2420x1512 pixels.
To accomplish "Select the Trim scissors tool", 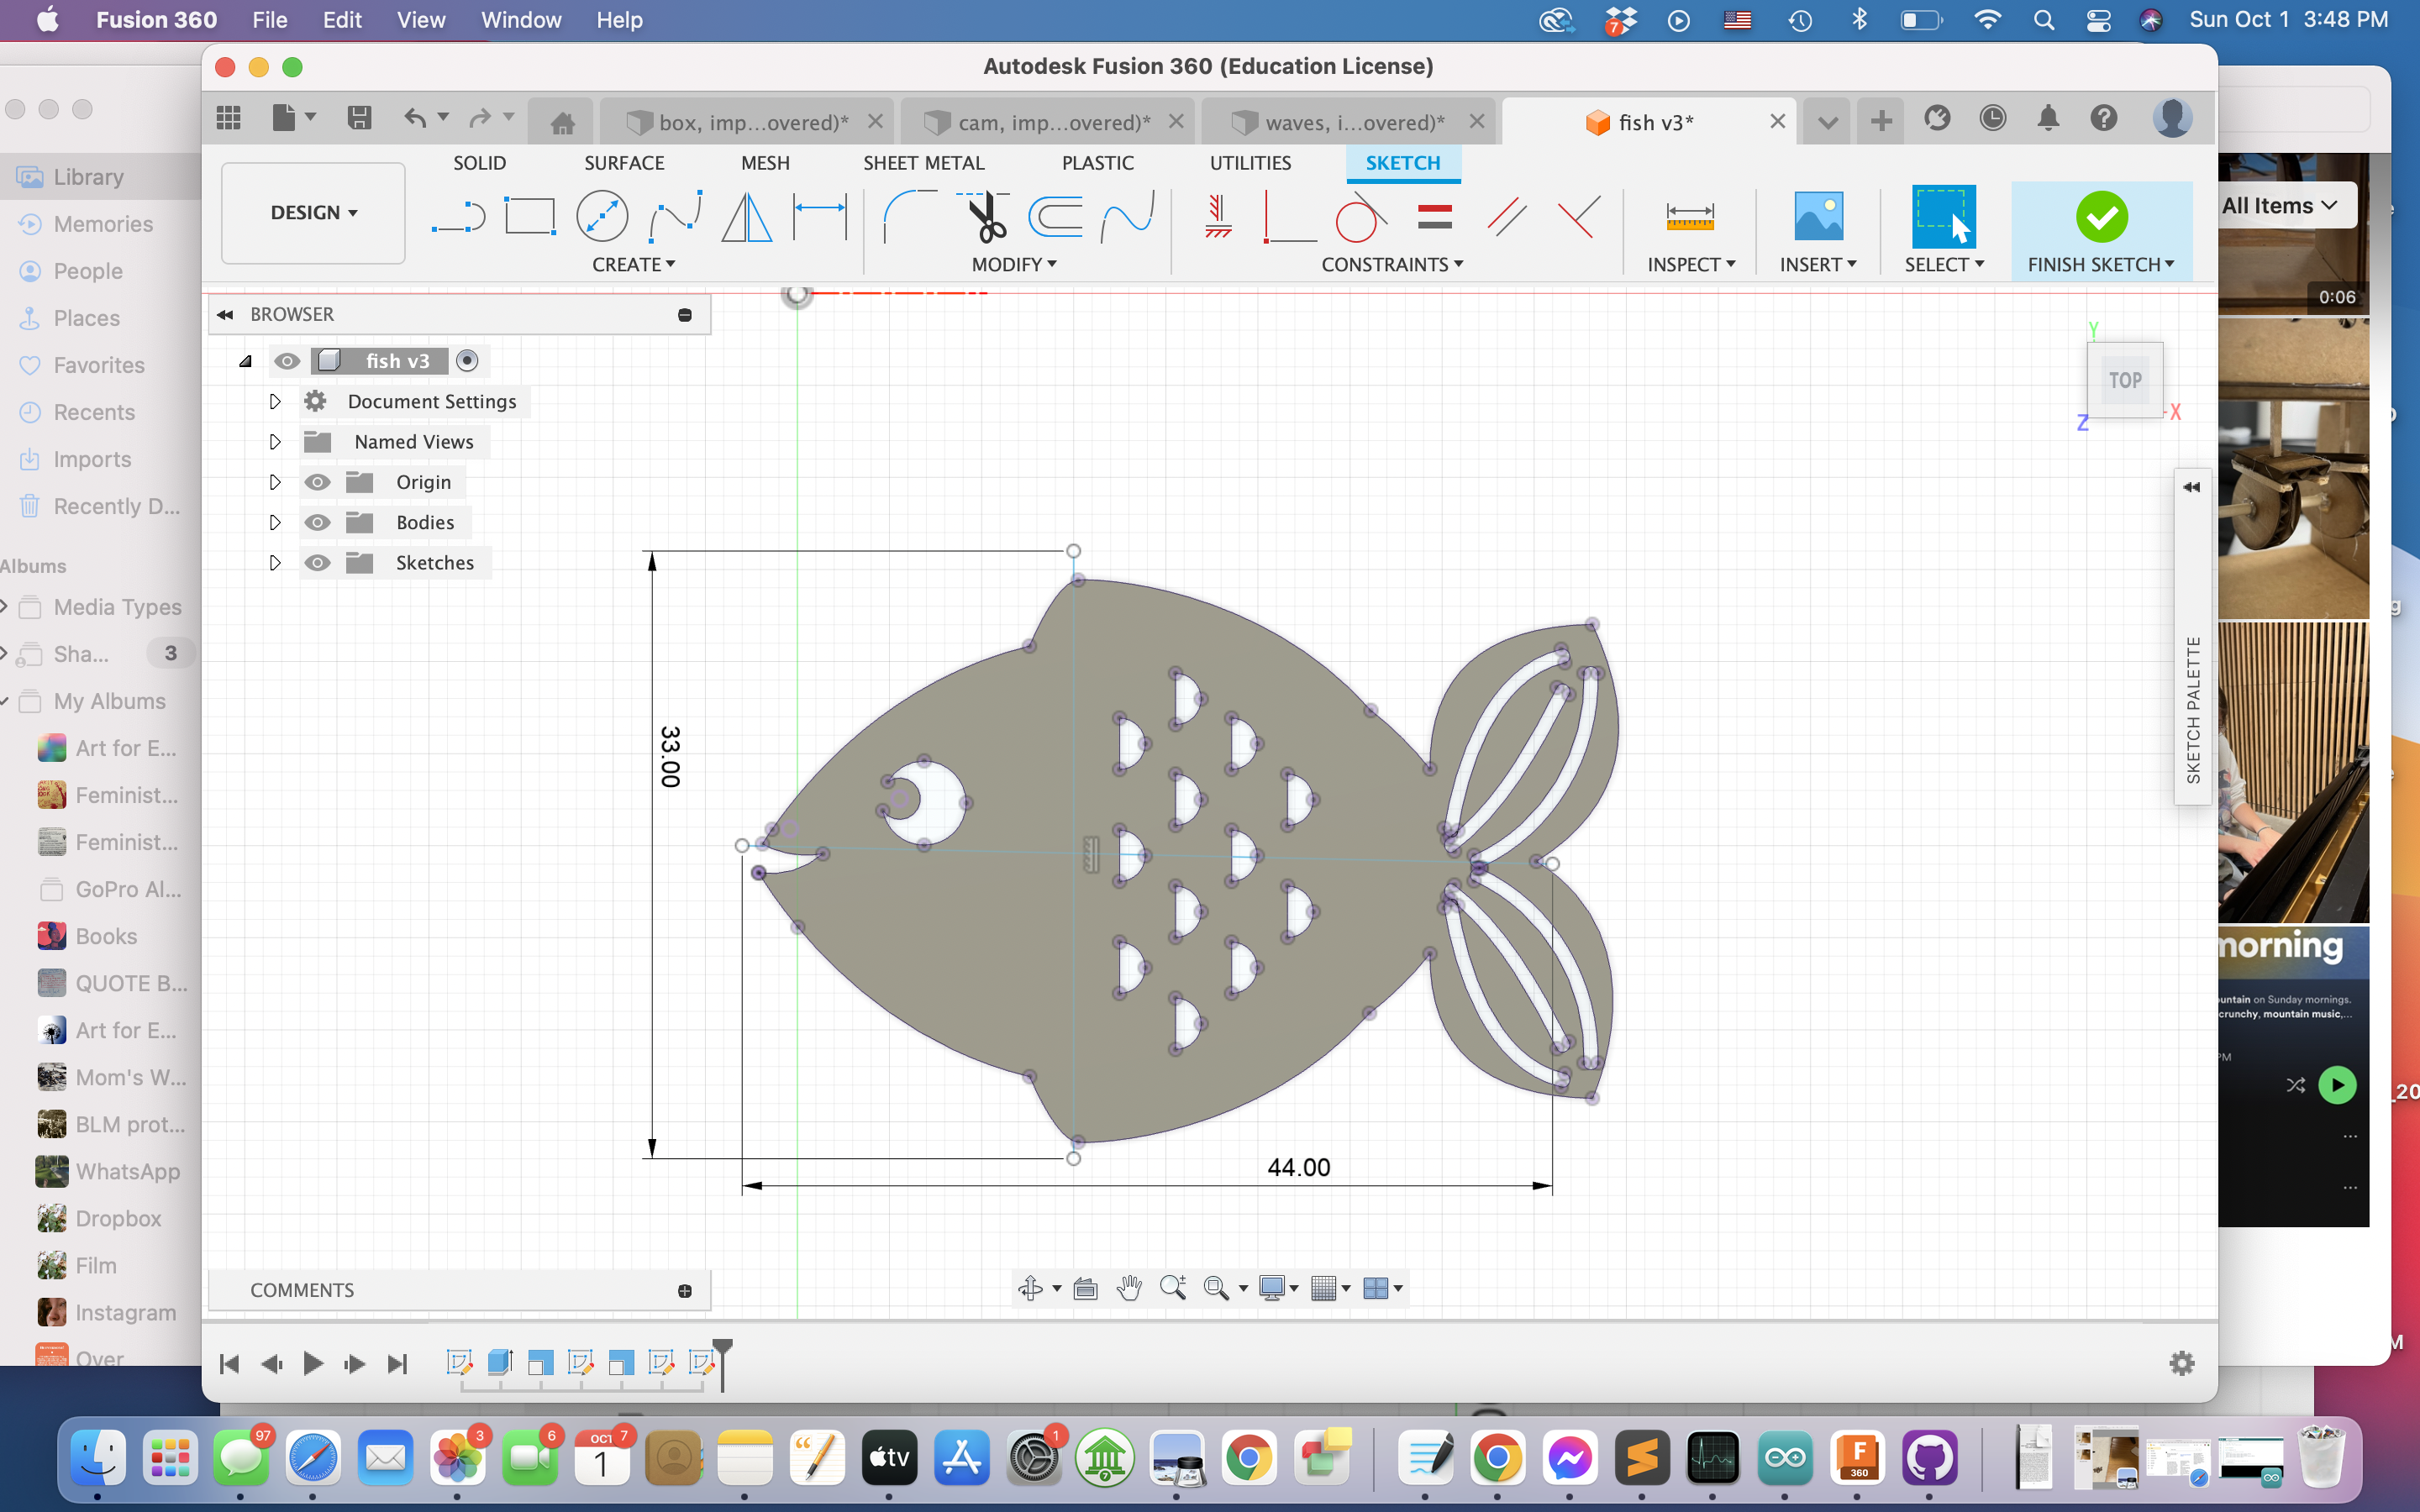I will tap(986, 216).
